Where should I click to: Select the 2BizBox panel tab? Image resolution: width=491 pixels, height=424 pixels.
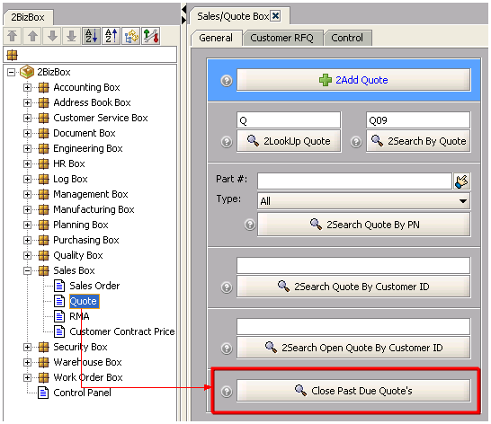(28, 17)
